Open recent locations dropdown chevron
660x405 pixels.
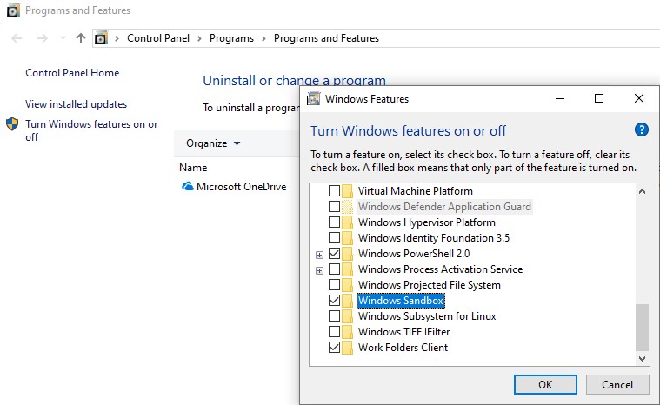[63, 38]
